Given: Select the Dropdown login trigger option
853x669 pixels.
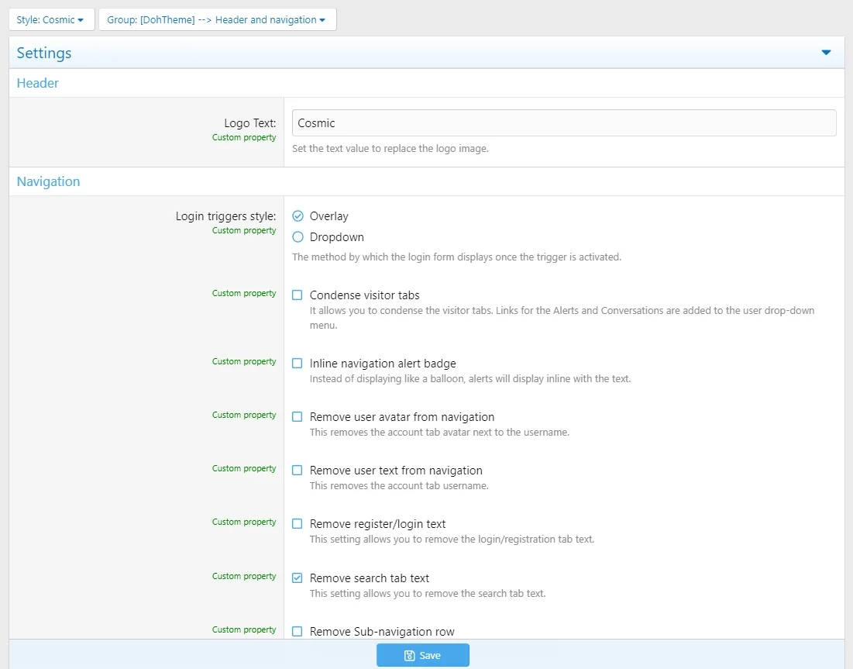Looking at the screenshot, I should 298,237.
